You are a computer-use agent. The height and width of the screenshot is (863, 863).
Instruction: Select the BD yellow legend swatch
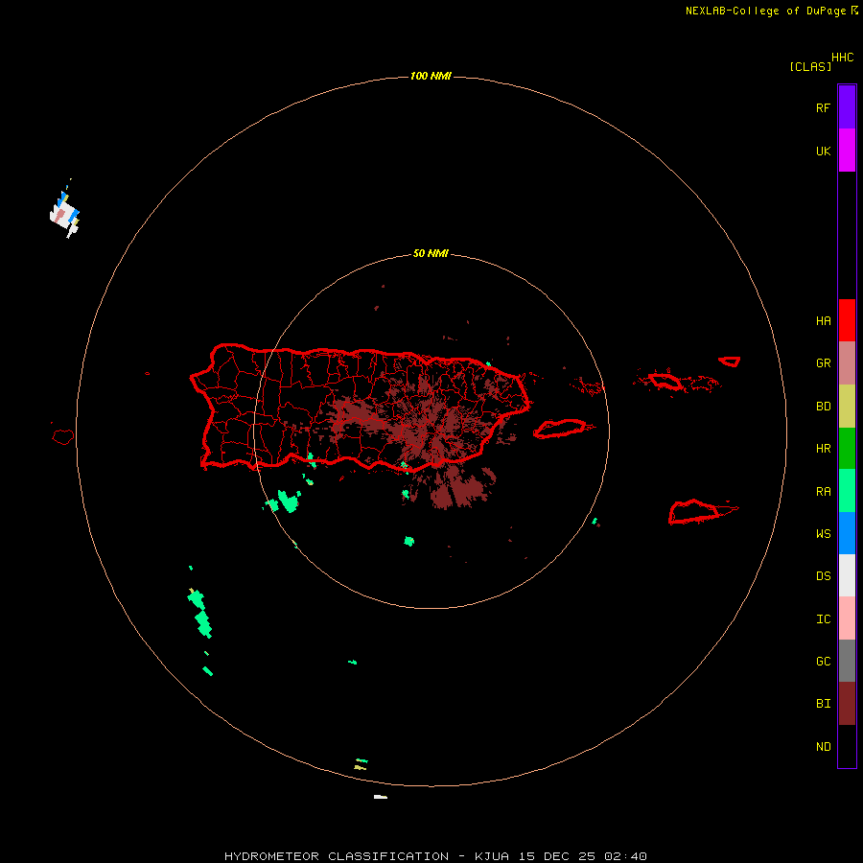pos(847,406)
